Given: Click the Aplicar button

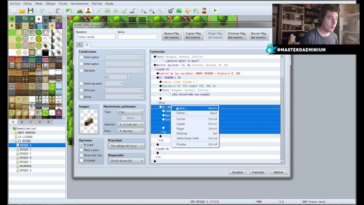Looking at the screenshot, I should pos(278,172).
